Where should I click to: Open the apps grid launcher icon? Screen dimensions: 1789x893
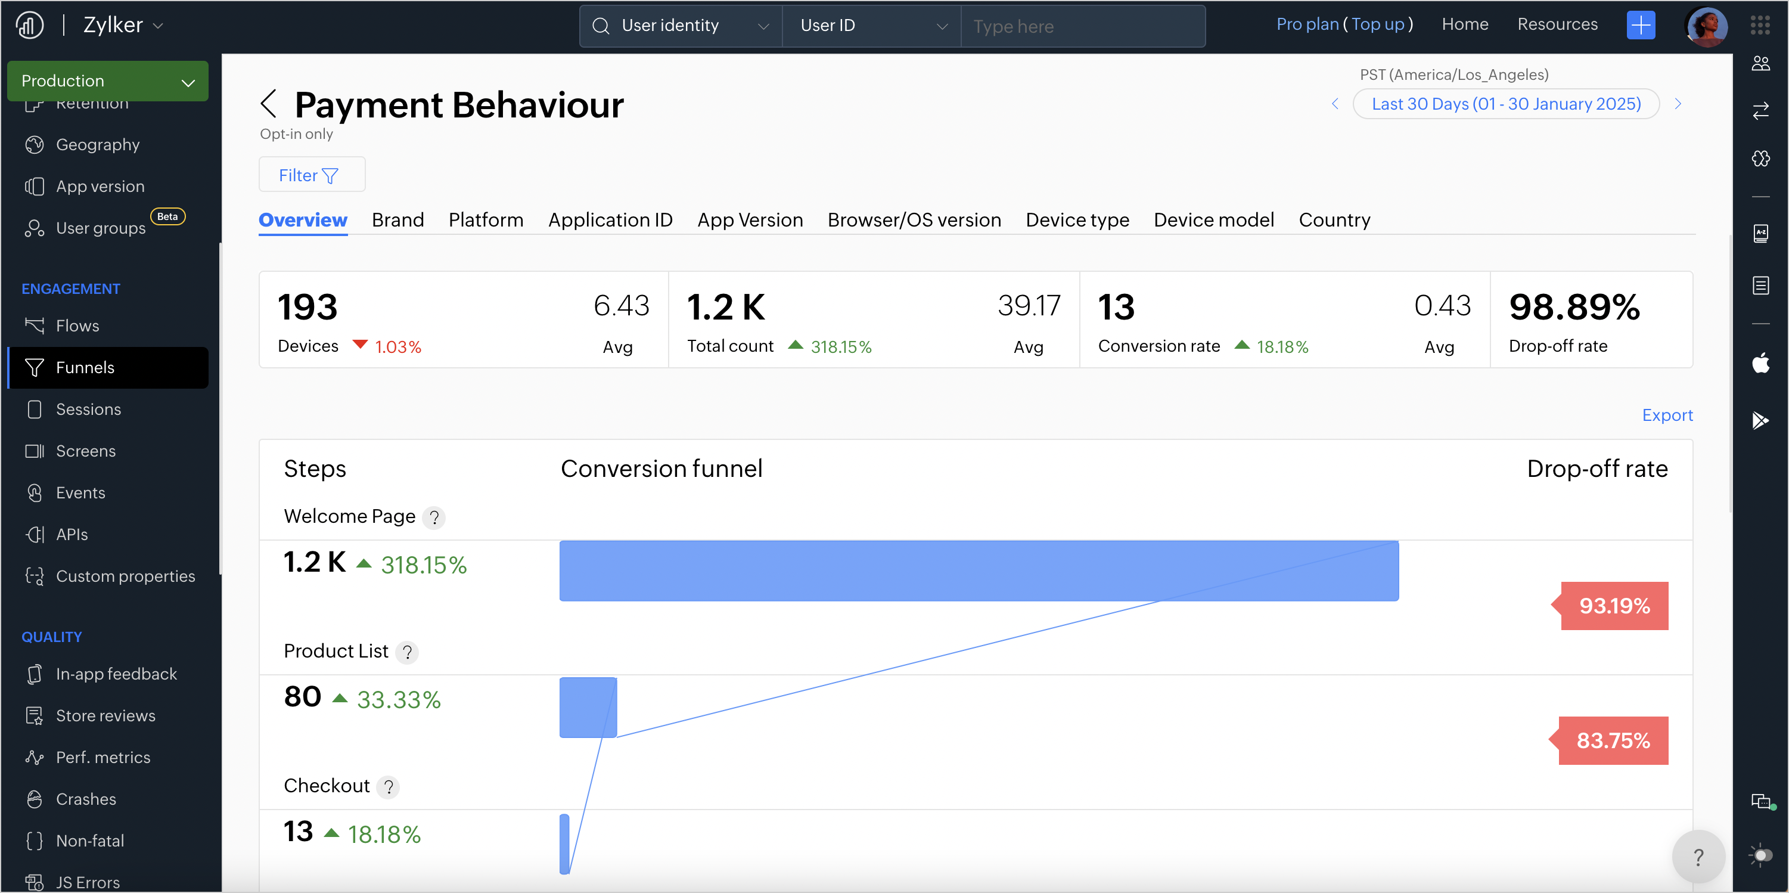coord(1760,26)
